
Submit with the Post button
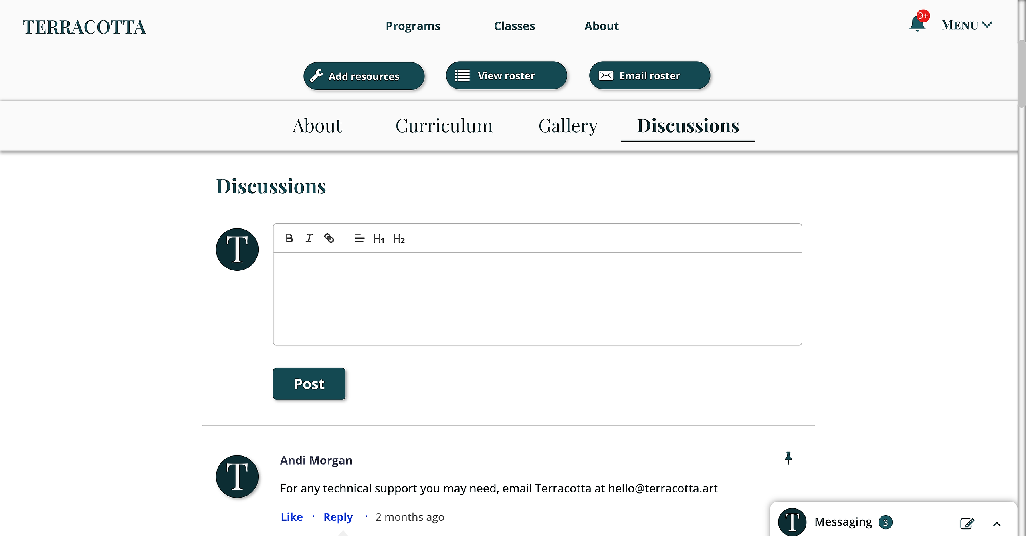point(309,384)
